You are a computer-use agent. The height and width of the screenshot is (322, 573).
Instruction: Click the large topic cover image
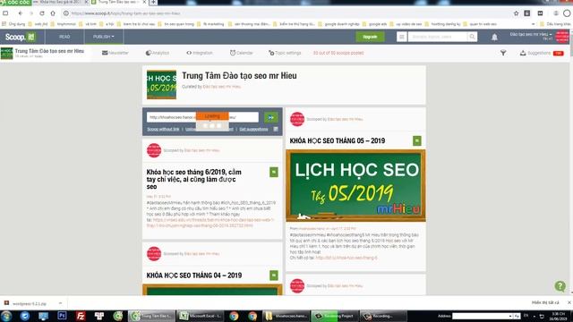[161, 85]
